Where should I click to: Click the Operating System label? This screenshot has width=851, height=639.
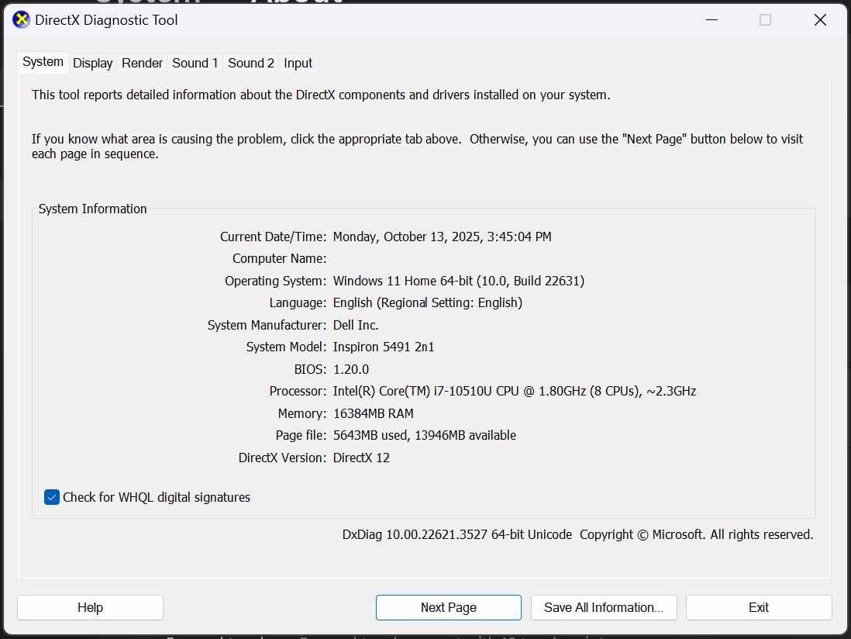tap(276, 281)
